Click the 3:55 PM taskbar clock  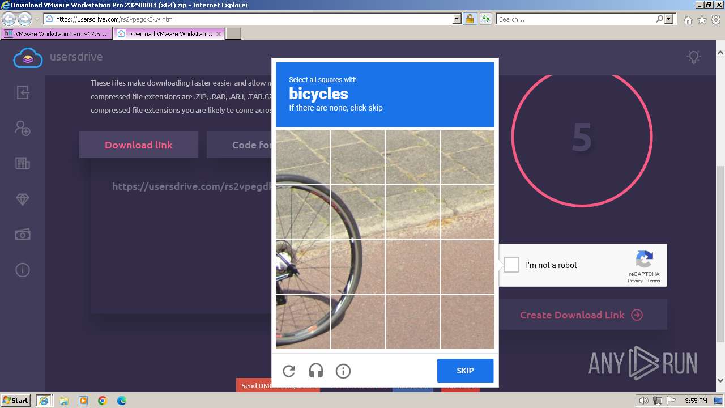(x=696, y=401)
